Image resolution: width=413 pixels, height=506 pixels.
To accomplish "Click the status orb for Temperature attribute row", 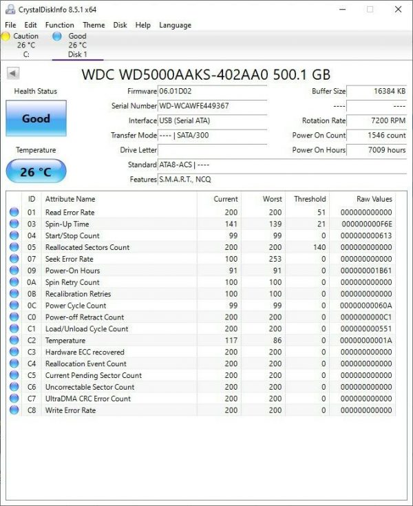I will (14, 341).
